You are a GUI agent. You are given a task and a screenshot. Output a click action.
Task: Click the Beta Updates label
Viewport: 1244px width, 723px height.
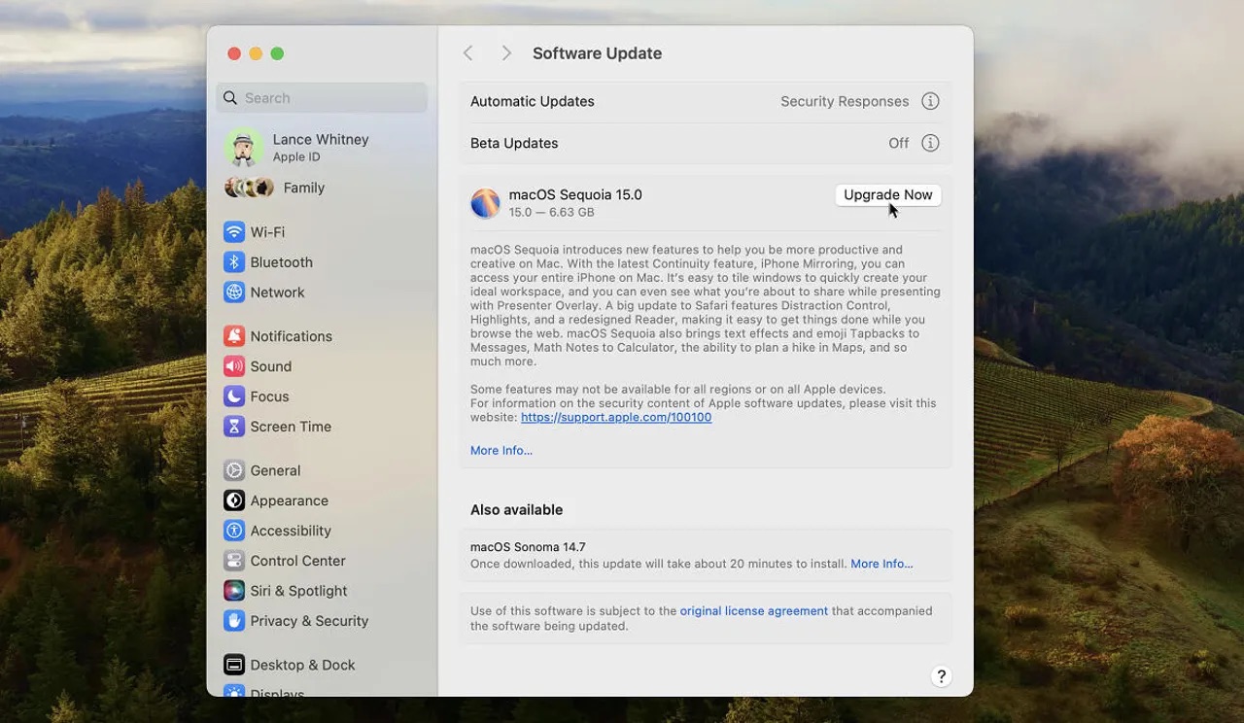pyautogui.click(x=514, y=143)
